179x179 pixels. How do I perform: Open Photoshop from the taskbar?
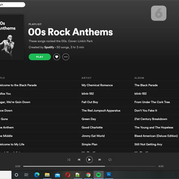tap(109, 175)
